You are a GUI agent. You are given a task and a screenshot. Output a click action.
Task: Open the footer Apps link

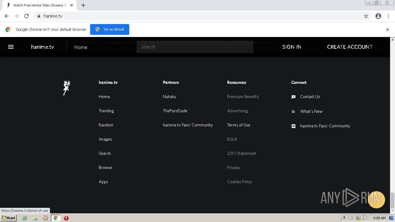pyautogui.click(x=103, y=182)
